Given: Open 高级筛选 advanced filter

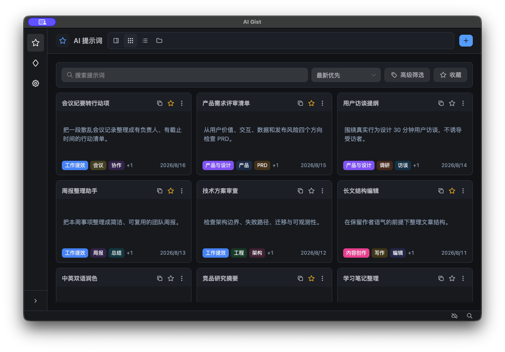Looking at the screenshot, I should [407, 75].
